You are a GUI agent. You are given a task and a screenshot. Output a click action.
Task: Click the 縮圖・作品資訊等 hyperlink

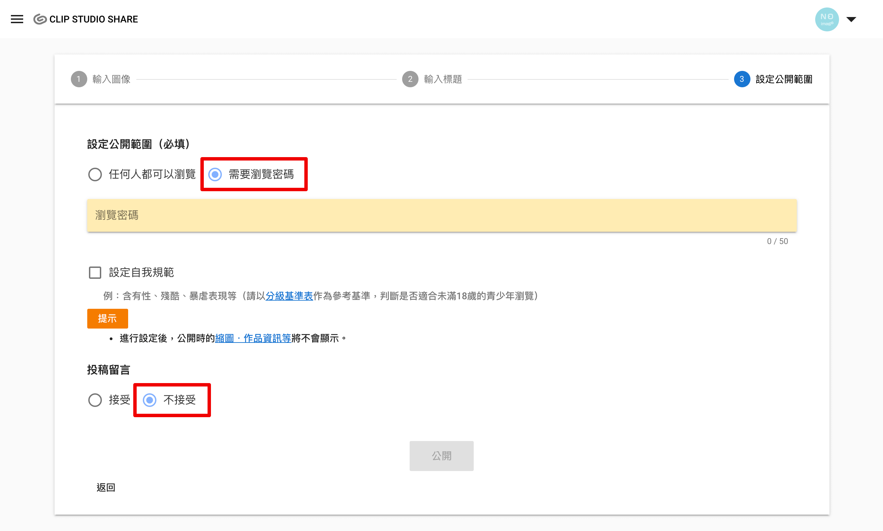[x=252, y=338]
